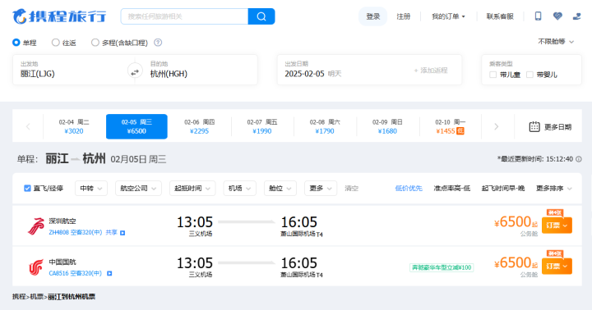Open the 航空公司 filter dropdown

pyautogui.click(x=138, y=189)
